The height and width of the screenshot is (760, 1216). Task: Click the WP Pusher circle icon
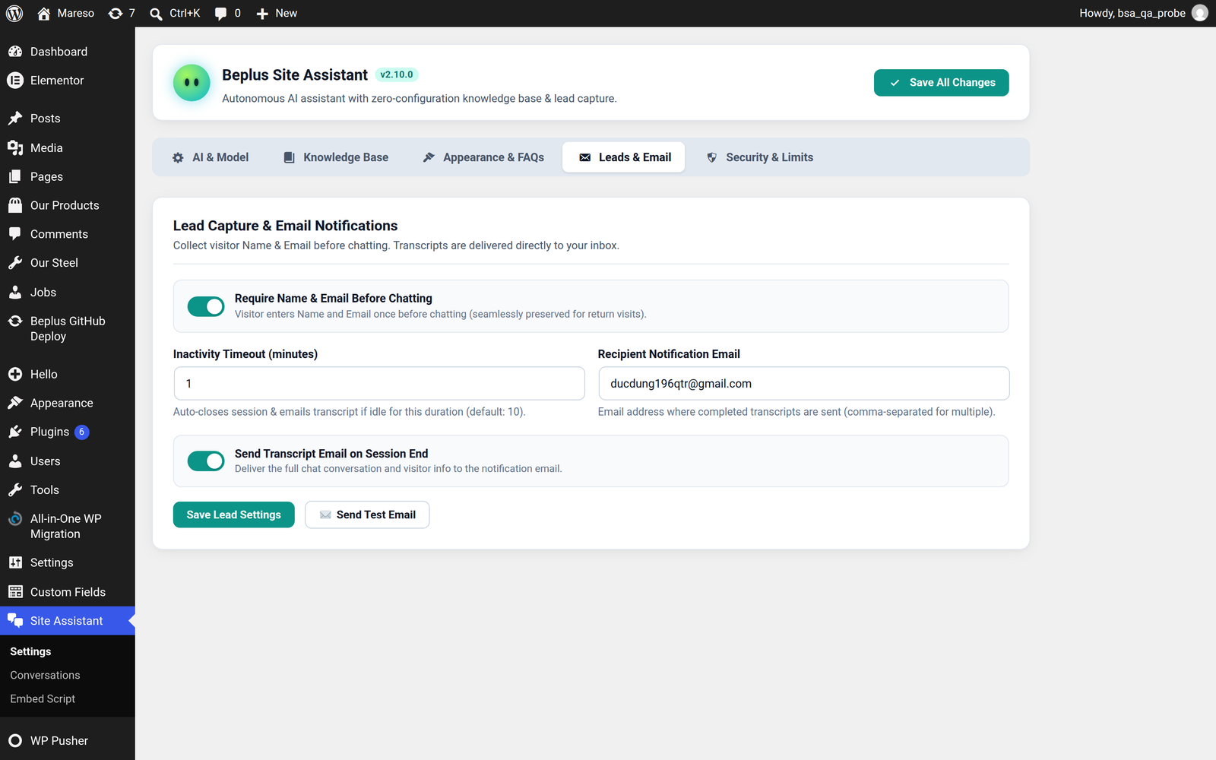point(15,740)
